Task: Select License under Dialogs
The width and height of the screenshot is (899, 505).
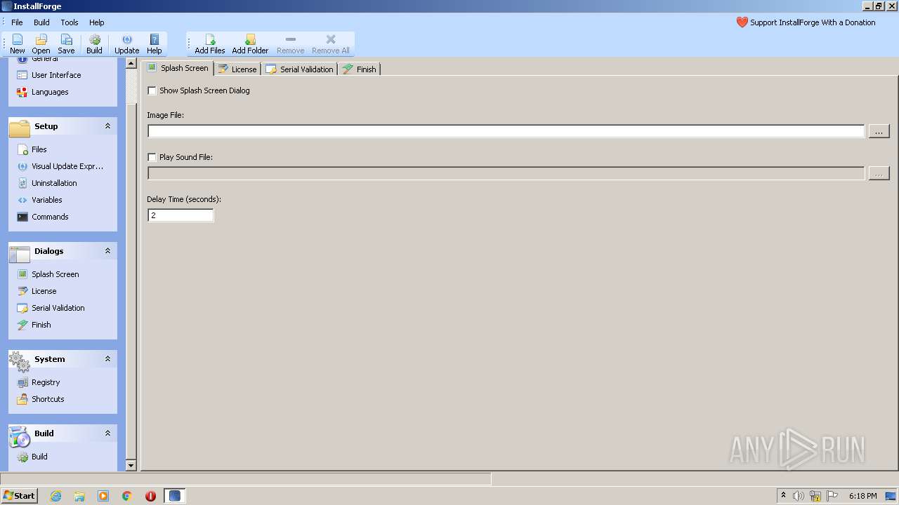Action: point(37,291)
